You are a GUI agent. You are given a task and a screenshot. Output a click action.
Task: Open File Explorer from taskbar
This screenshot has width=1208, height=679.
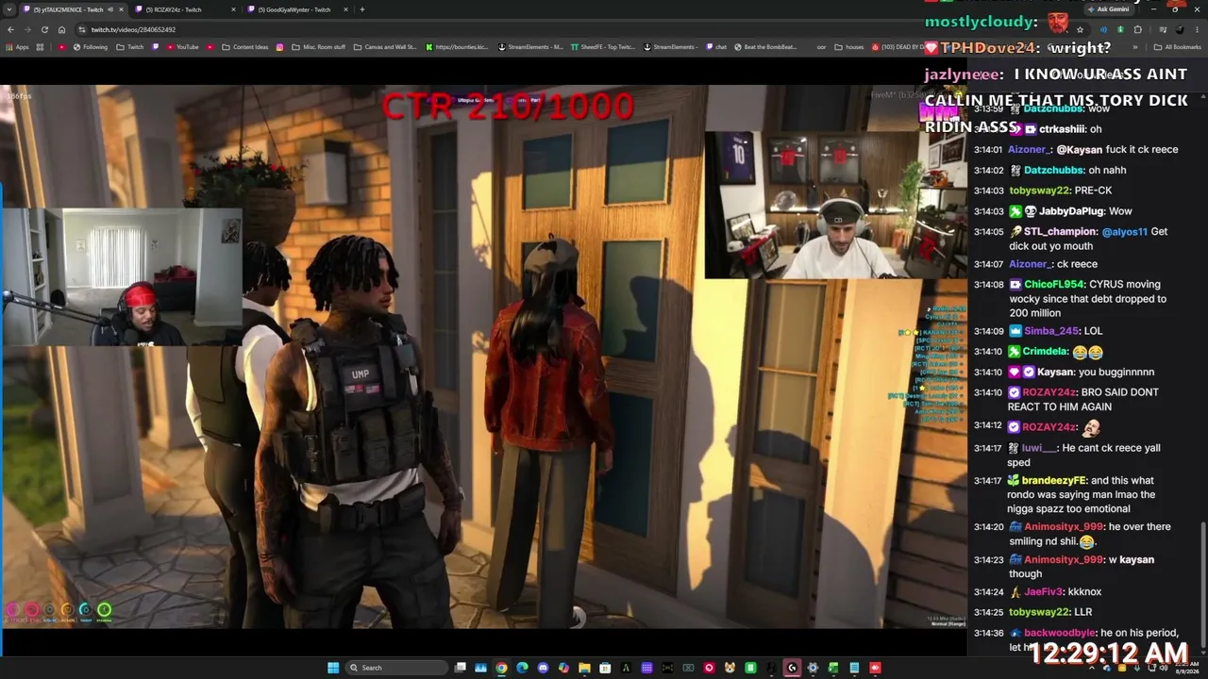[584, 668]
